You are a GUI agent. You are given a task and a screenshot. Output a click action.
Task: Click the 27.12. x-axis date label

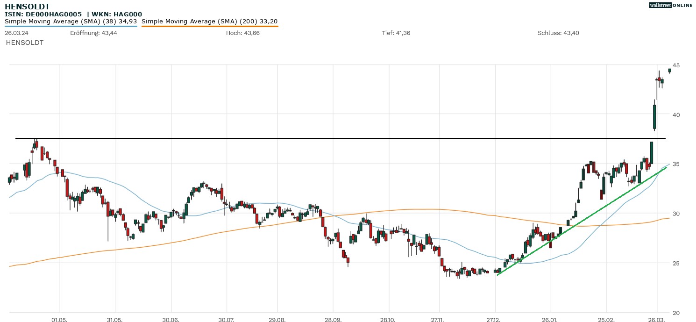495,319
